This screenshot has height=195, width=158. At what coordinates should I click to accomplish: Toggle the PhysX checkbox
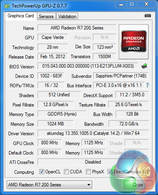(88, 172)
